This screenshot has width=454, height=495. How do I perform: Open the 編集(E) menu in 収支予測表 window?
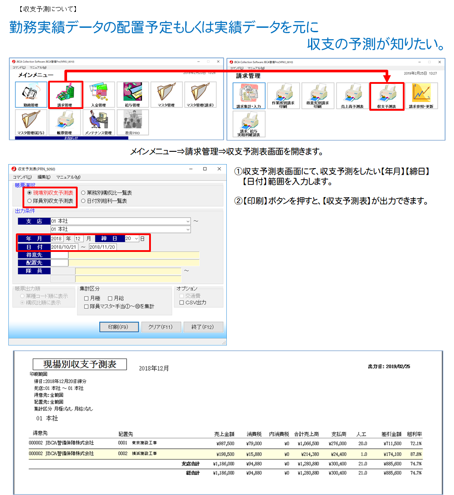[44, 177]
